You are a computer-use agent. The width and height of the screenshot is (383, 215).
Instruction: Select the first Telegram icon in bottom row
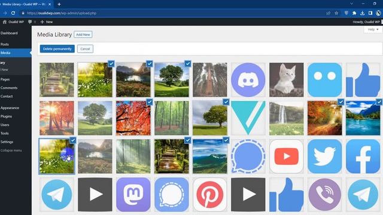pos(57,195)
